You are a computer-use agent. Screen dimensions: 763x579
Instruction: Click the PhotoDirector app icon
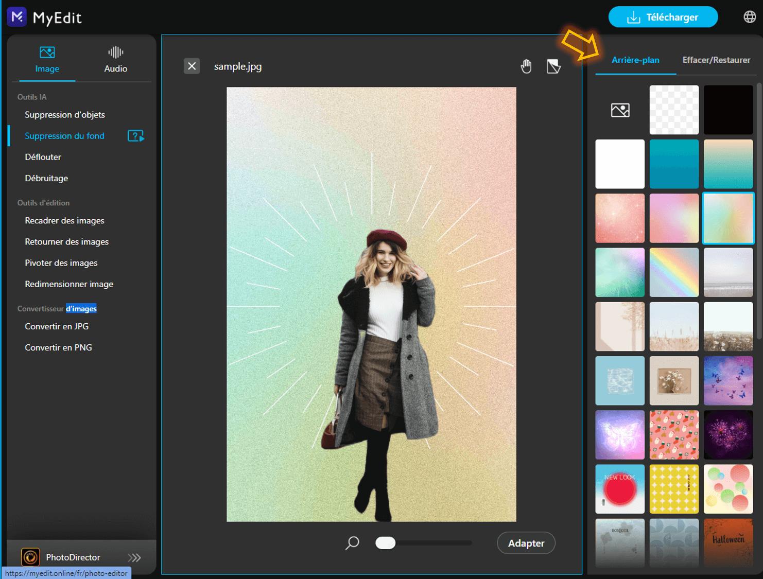pos(30,557)
